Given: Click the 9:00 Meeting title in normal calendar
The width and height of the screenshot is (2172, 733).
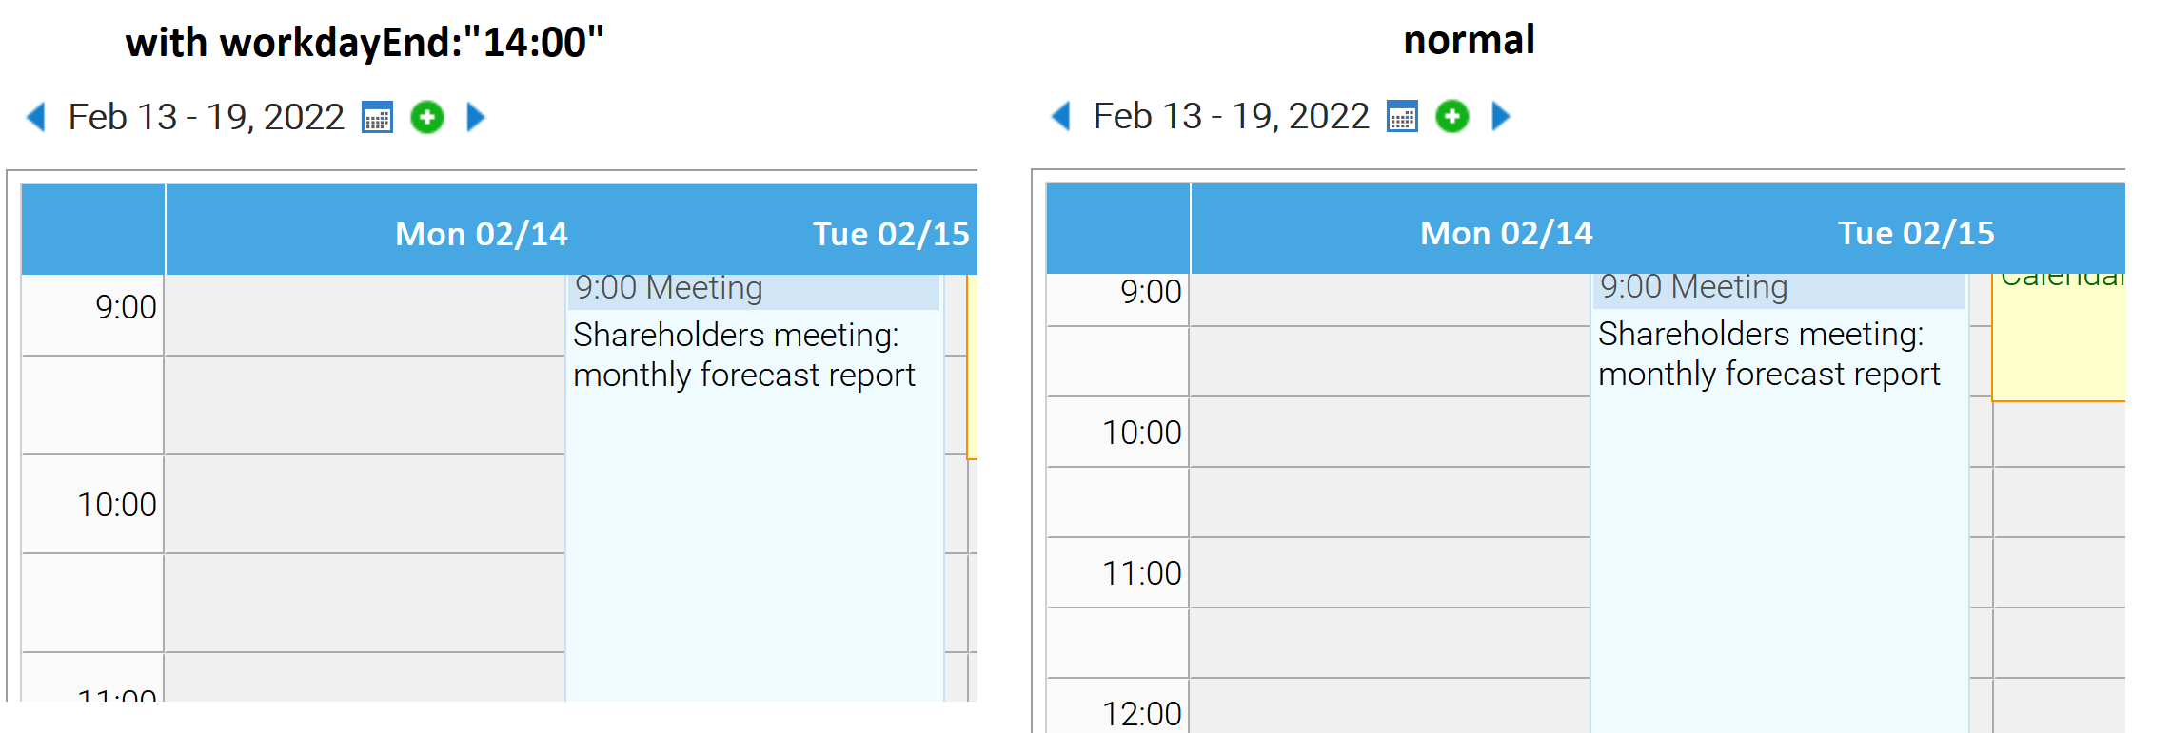Looking at the screenshot, I should pyautogui.click(x=1694, y=287).
